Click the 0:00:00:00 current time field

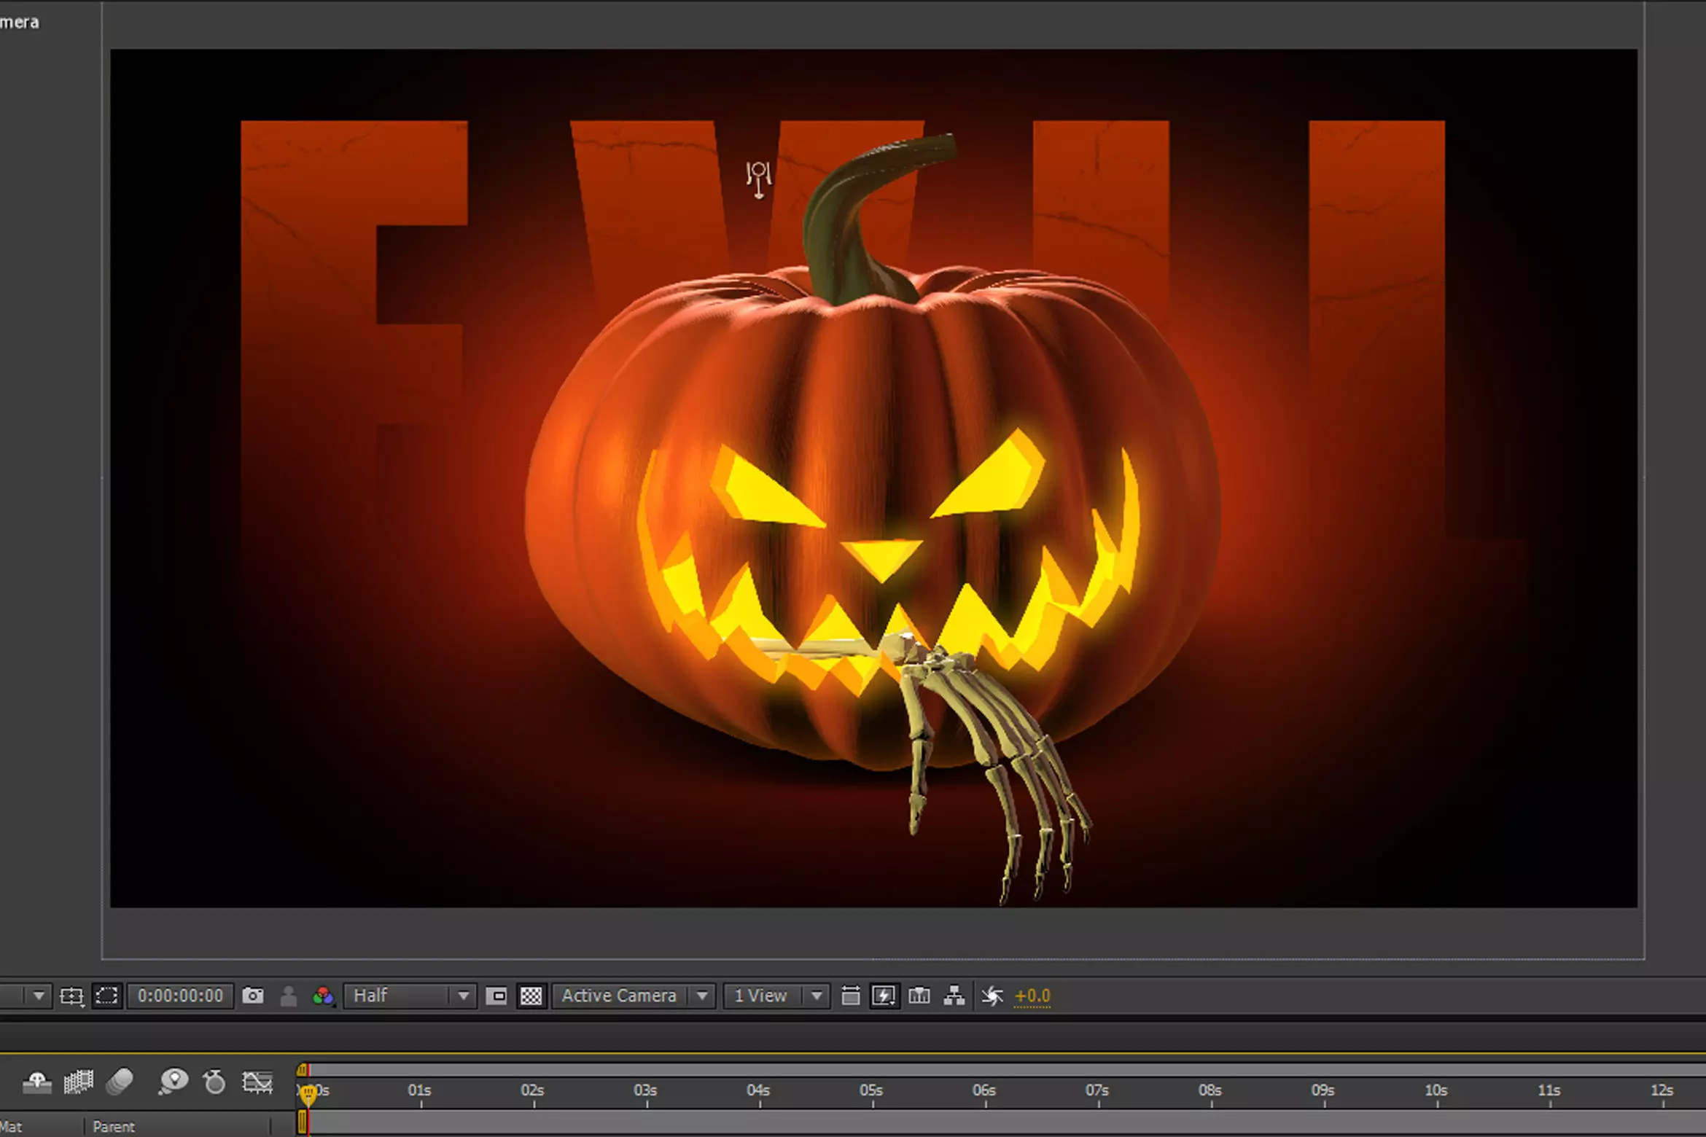(181, 996)
